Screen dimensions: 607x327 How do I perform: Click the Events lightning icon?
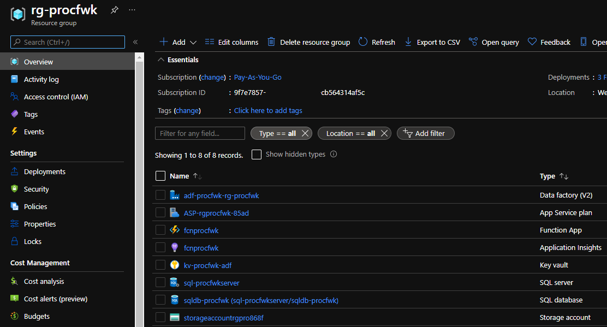click(x=14, y=132)
